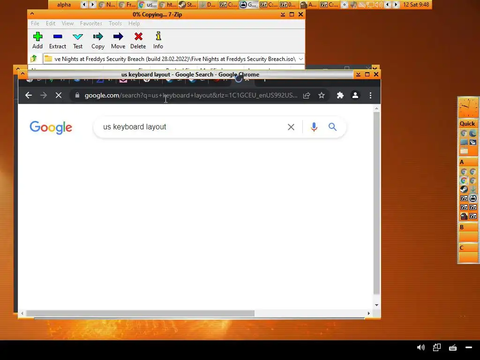Open the Chrome three-dot menu
This screenshot has height=360, width=480.
[370, 95]
